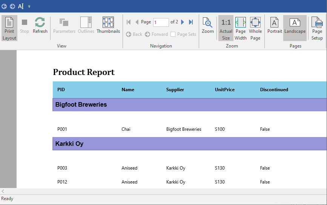The height and width of the screenshot is (205, 327).
Task: Click the back arrow in title bar
Action: pos(4,6)
